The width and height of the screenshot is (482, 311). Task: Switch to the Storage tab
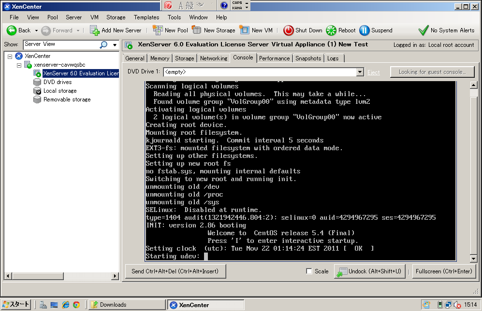click(x=185, y=58)
